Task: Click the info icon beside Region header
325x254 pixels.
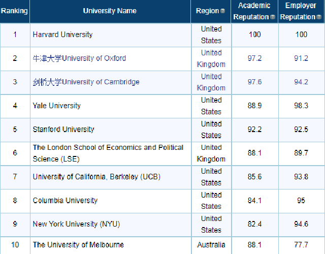Action: [223, 11]
